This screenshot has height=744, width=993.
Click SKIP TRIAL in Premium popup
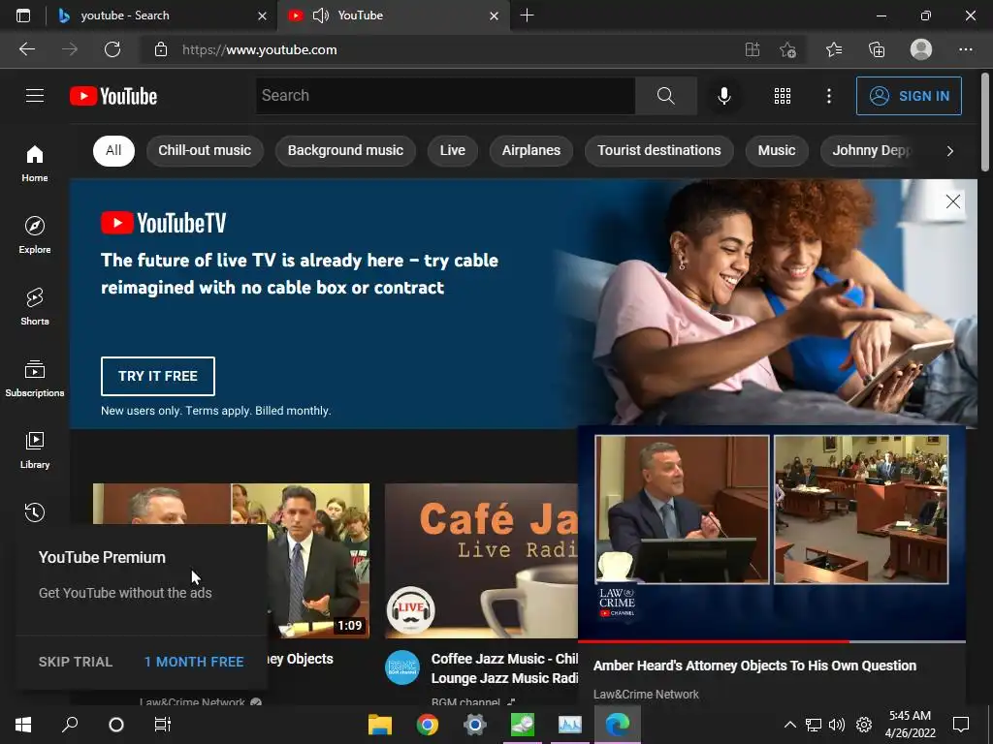click(x=76, y=662)
